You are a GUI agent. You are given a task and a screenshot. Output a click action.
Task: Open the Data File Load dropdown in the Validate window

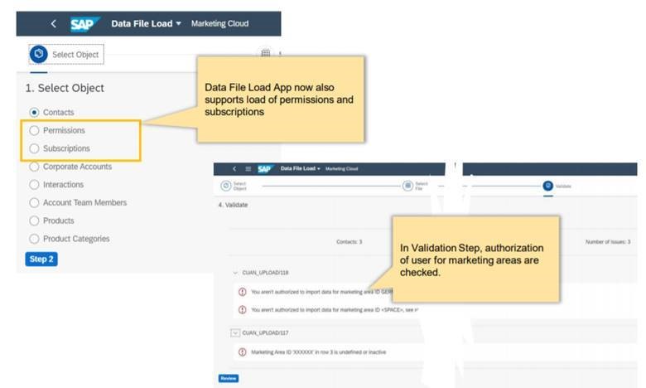click(301, 168)
